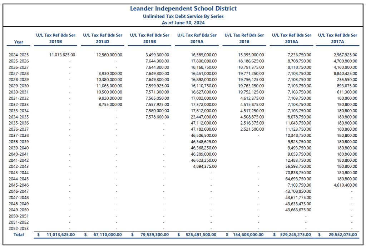Viewport: 366px width, 247px height.
Task: Click the 2,967,925.00 cell
Action: [346, 55]
